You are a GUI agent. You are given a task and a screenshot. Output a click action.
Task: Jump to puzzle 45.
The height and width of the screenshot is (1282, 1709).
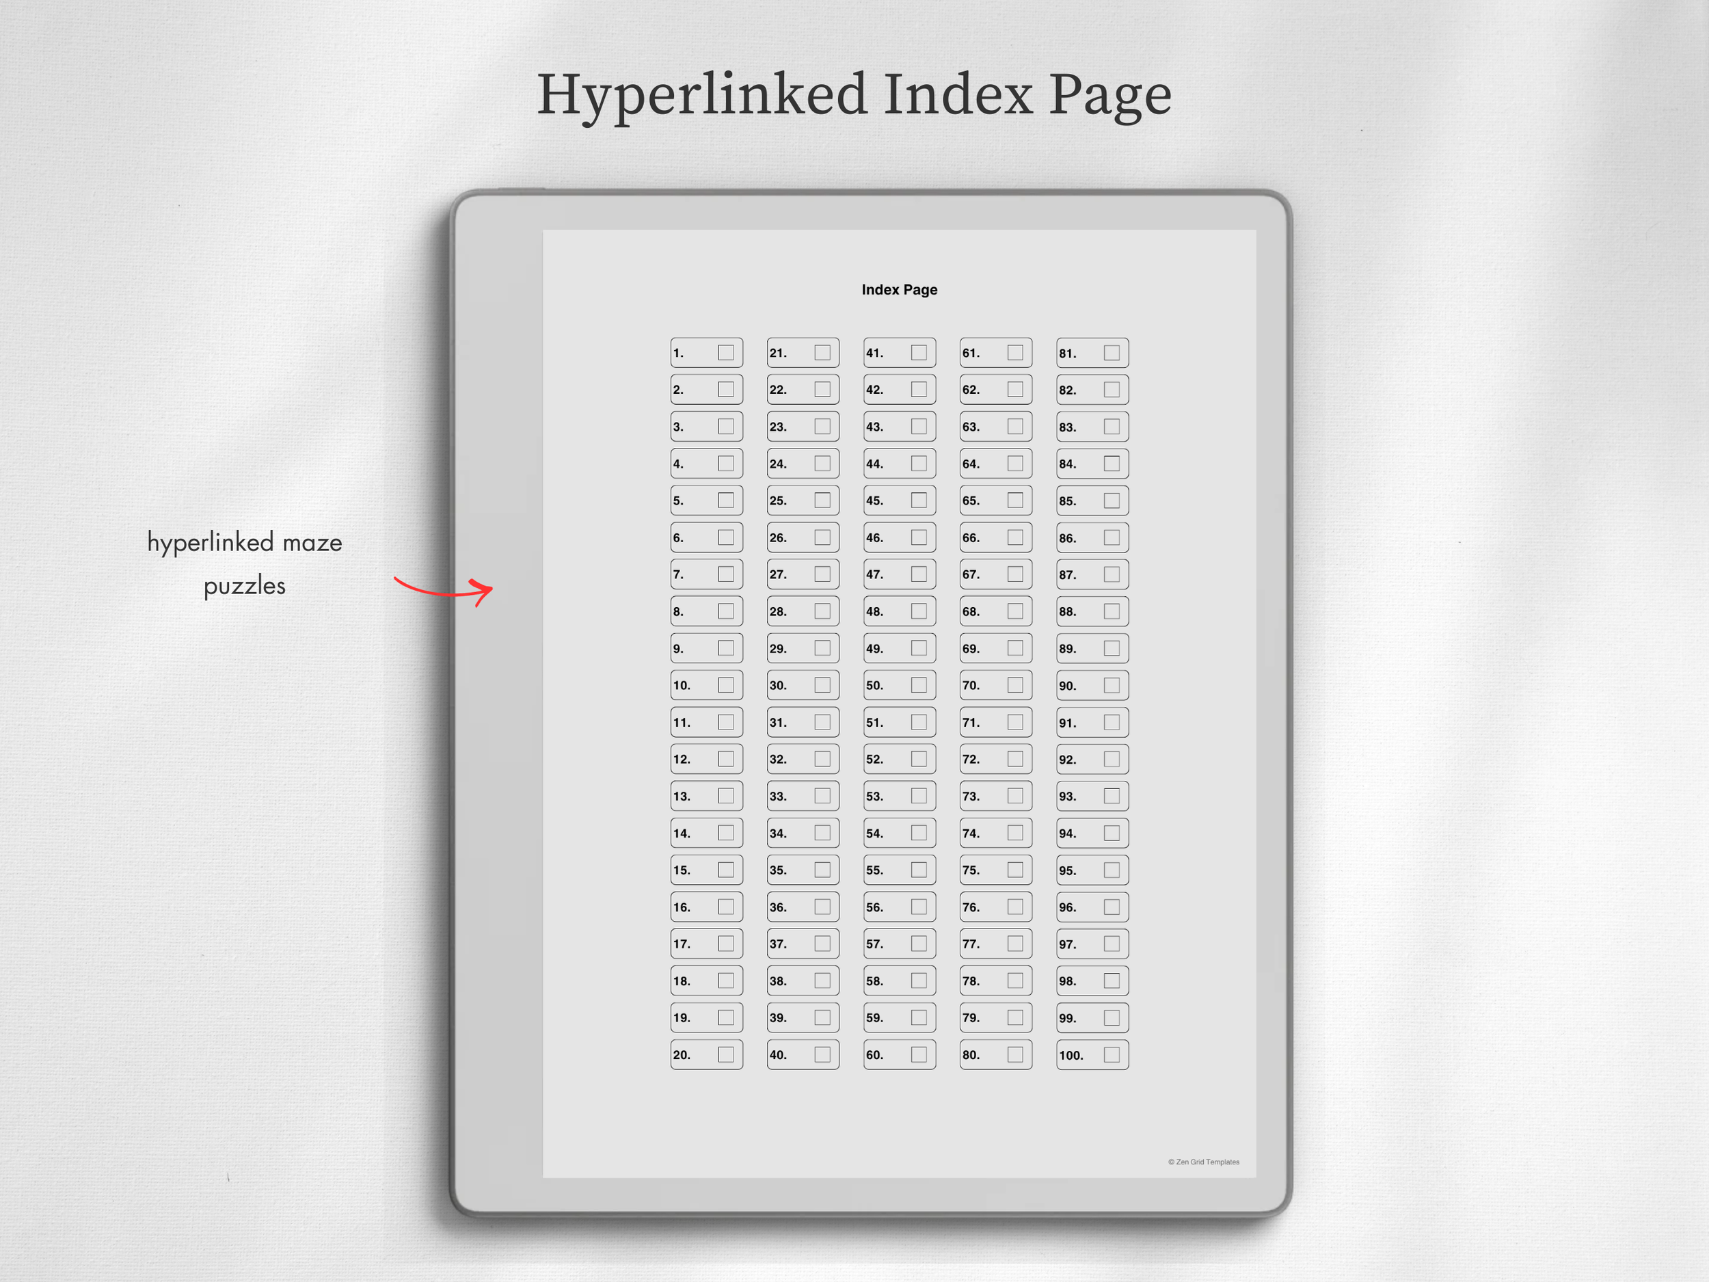(x=900, y=500)
